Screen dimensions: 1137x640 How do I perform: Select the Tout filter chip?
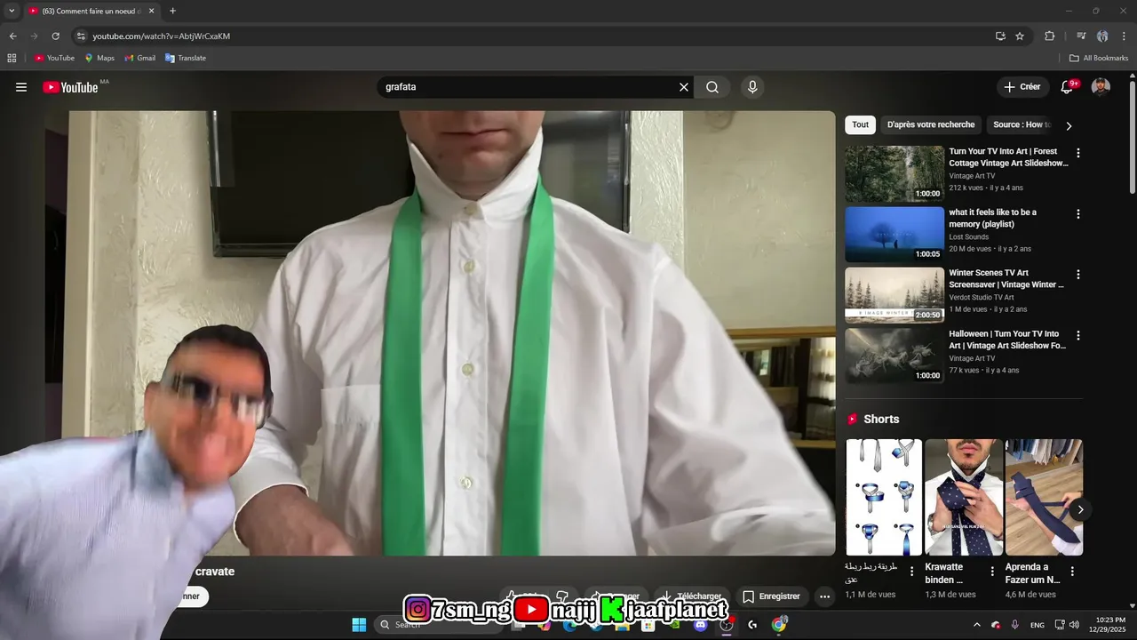tap(860, 124)
